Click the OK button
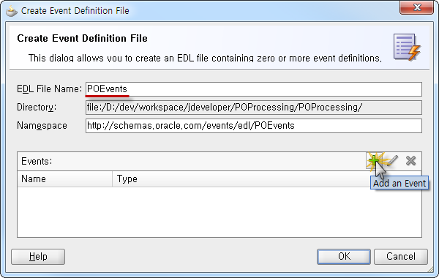The image size is (439, 278). 344,257
